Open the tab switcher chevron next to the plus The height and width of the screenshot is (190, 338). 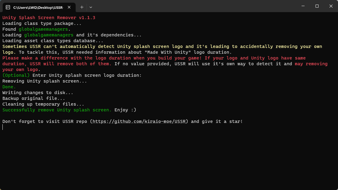[x=90, y=7]
